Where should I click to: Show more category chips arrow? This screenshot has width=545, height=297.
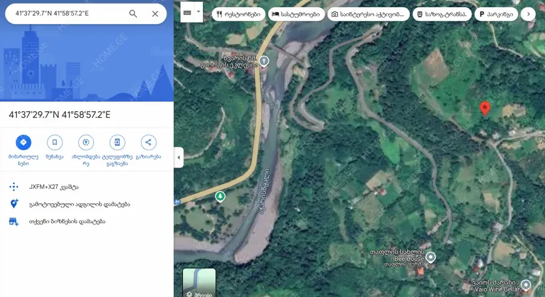[x=528, y=15]
